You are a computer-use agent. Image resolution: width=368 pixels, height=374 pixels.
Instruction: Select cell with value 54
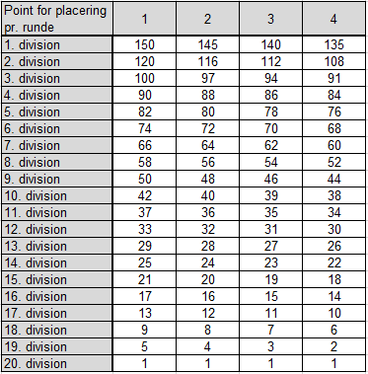[x=270, y=162]
